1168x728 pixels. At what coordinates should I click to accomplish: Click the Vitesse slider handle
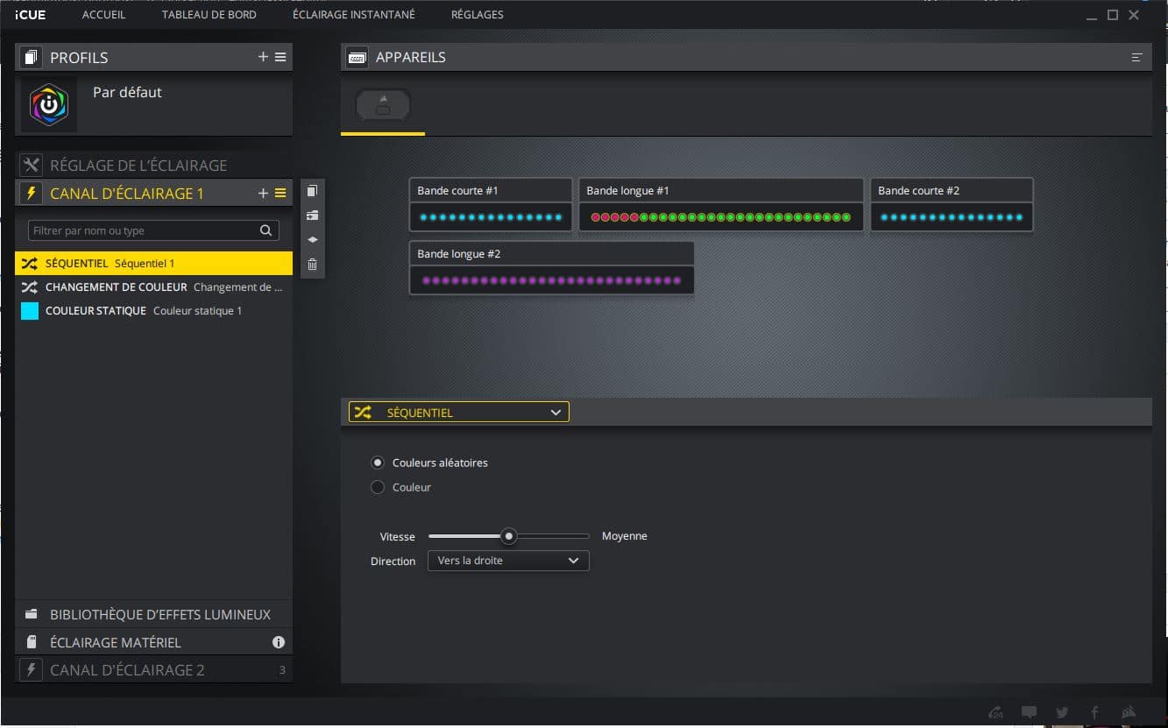click(x=508, y=536)
